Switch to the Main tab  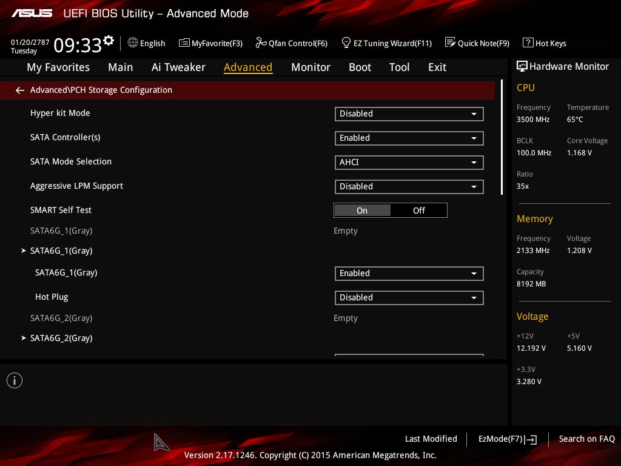coord(121,67)
